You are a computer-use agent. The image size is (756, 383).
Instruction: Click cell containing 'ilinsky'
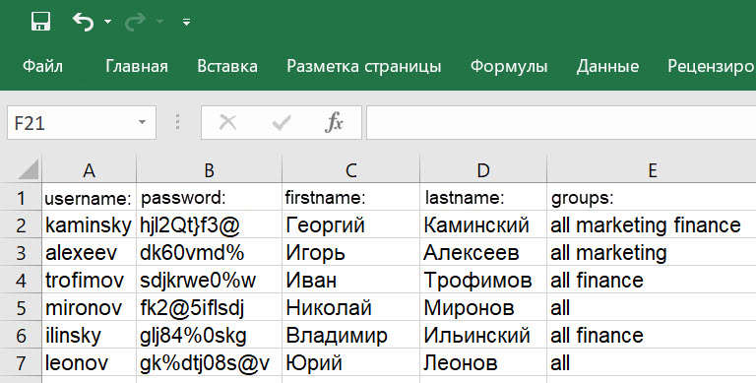click(x=89, y=335)
